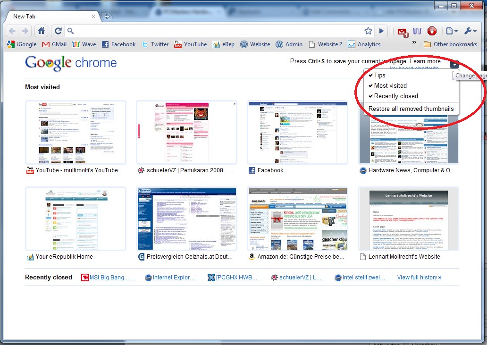487x345 pixels.
Task: Open the iGoogle bookmark
Action: (x=22, y=44)
